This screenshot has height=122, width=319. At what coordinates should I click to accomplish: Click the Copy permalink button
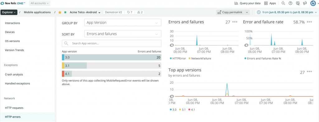coord(230,12)
